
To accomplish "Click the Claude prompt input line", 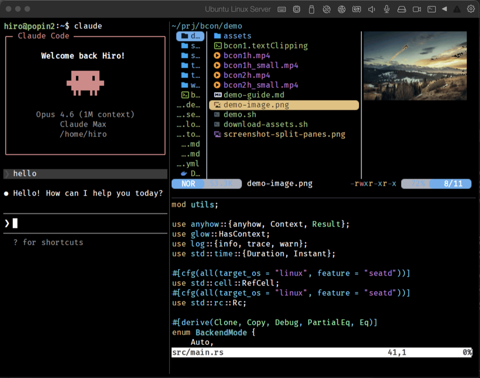I will click(85, 223).
